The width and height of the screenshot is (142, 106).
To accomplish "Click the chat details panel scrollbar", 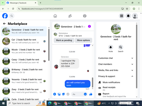I will [137, 56].
